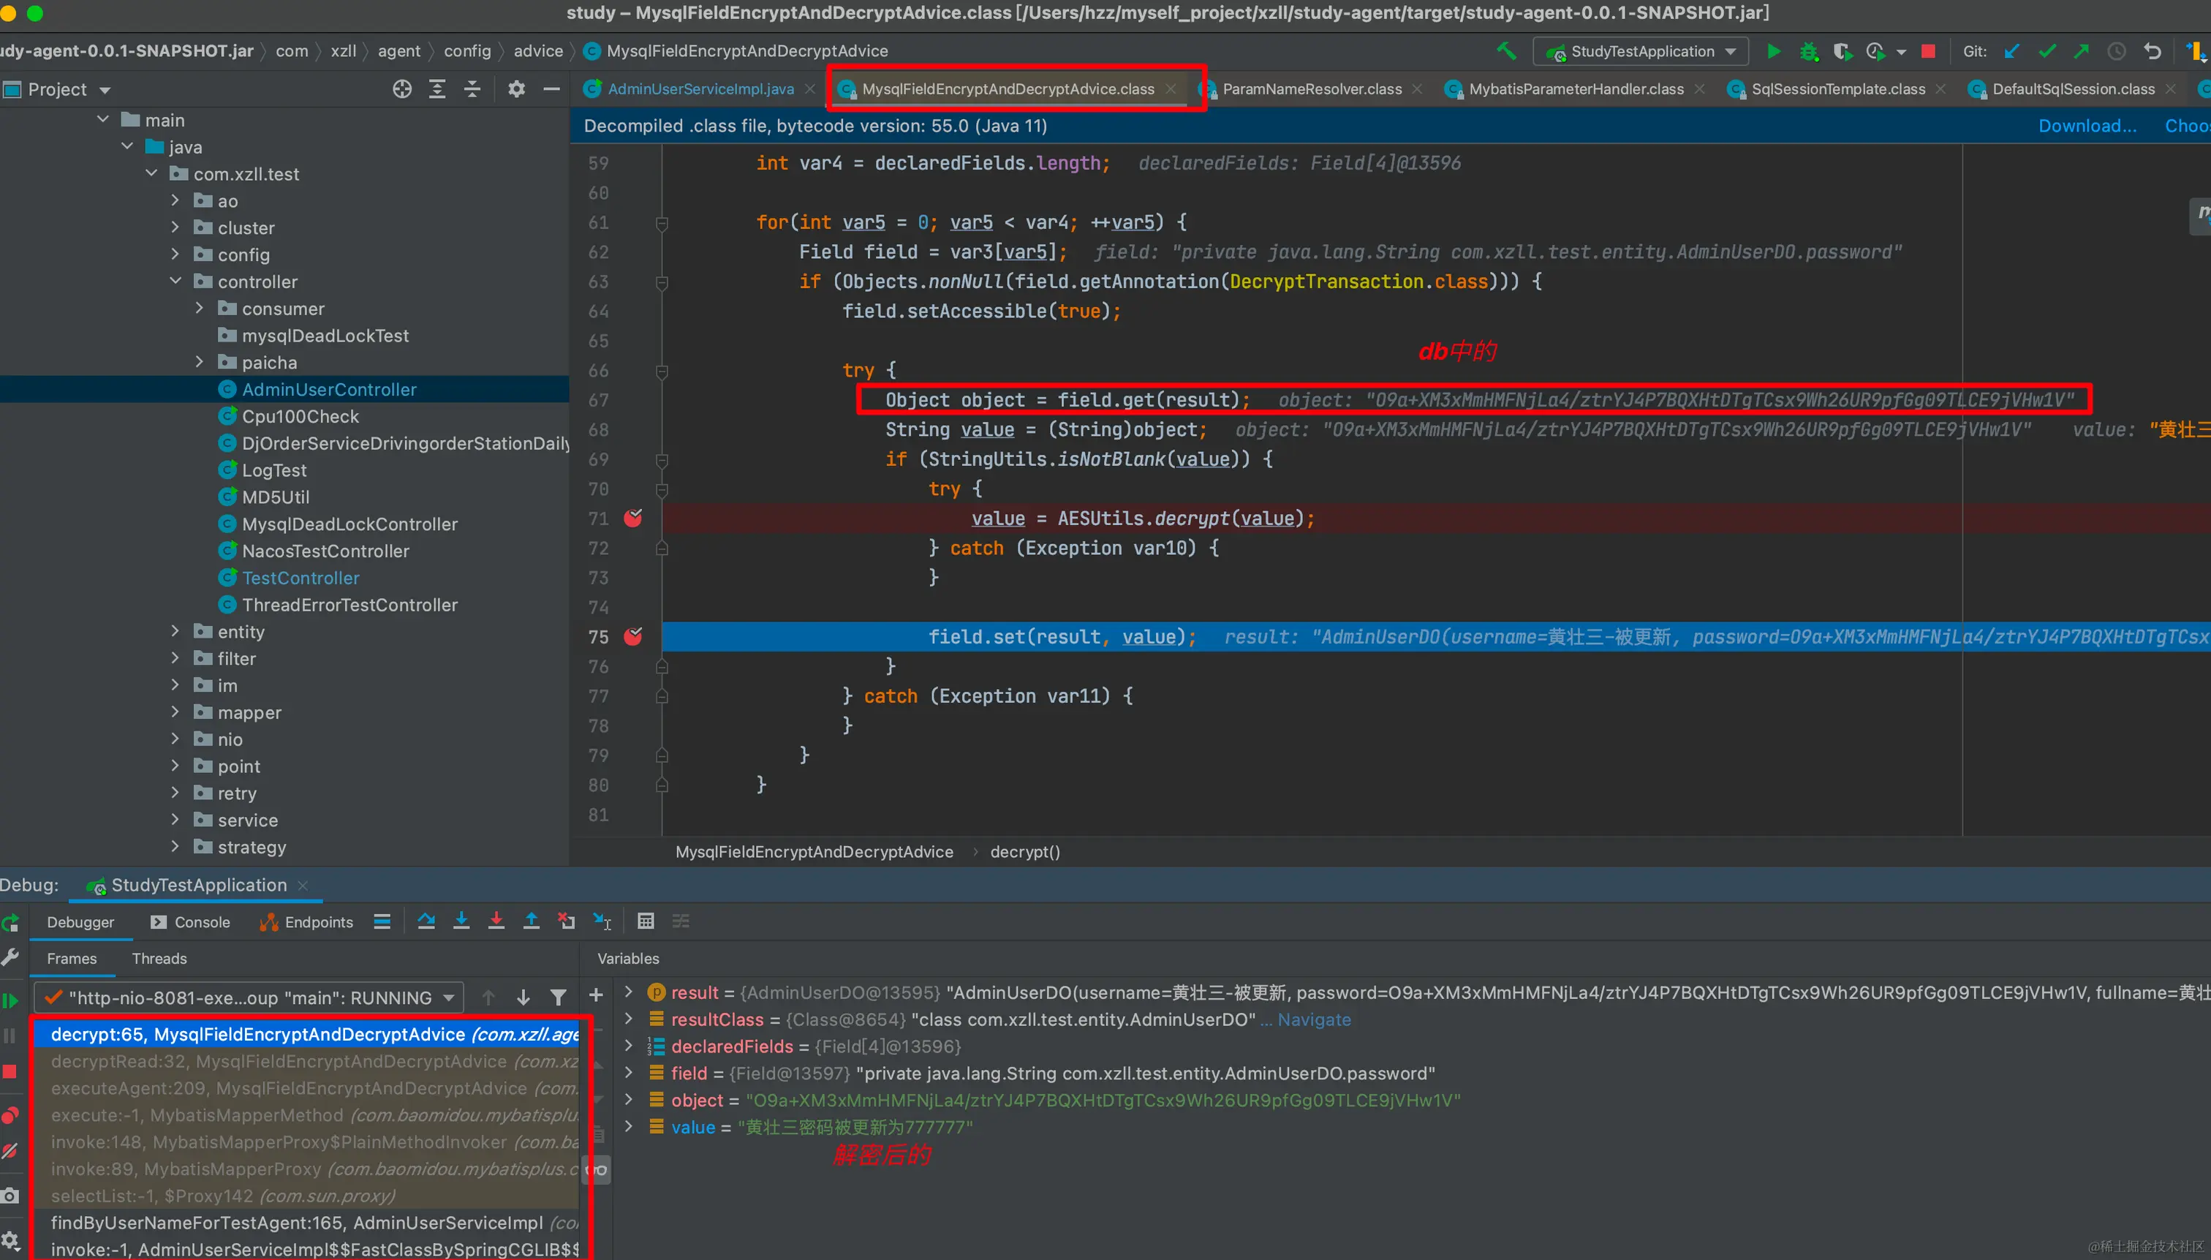The width and height of the screenshot is (2211, 1260).
Task: Open the Console tab in debug panel
Action: [190, 921]
